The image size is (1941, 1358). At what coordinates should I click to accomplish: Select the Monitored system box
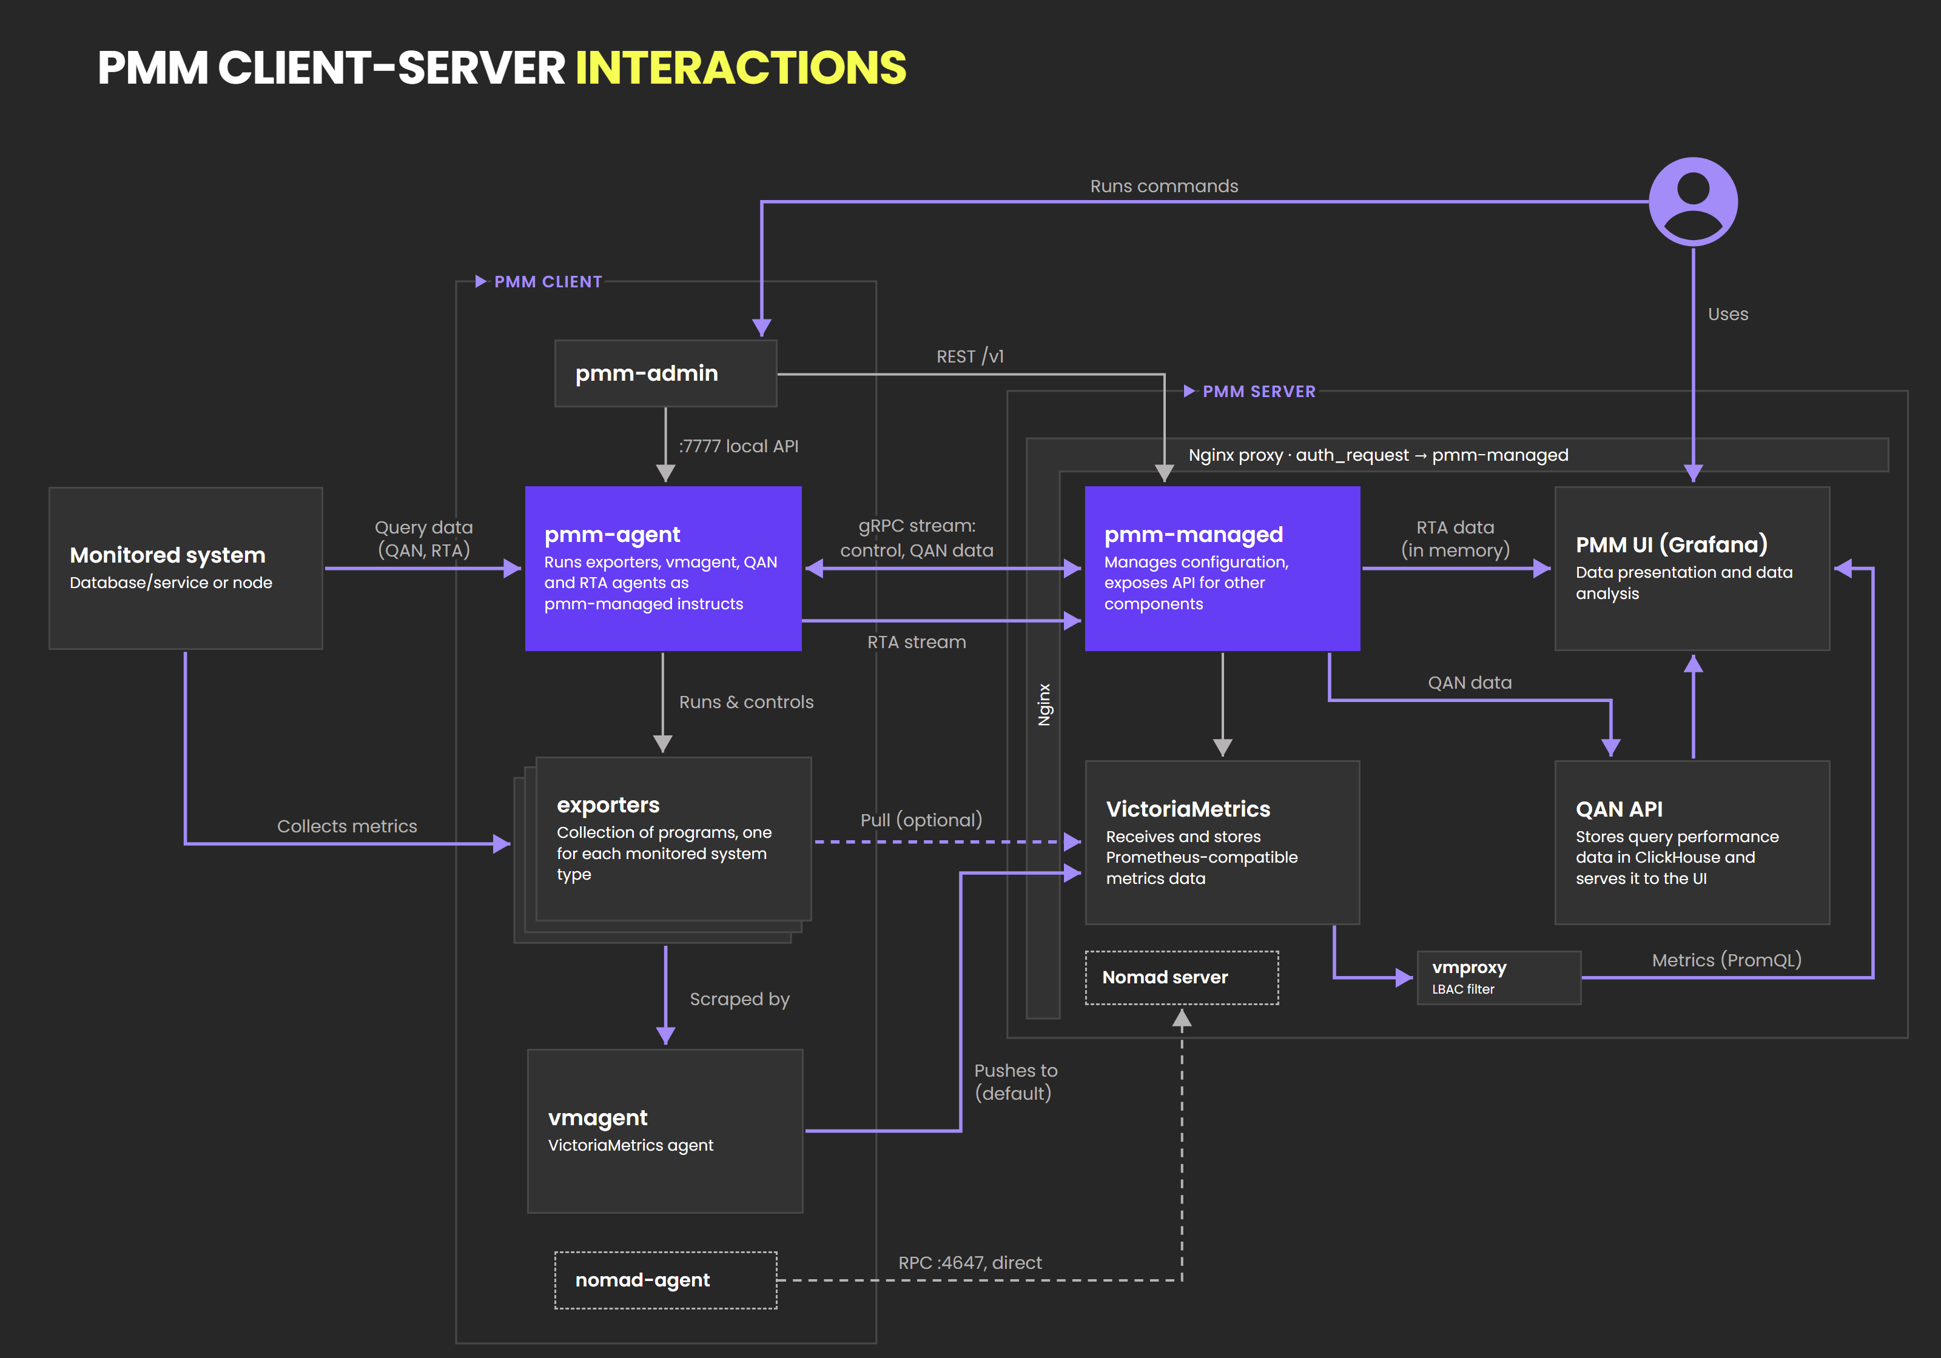(186, 568)
